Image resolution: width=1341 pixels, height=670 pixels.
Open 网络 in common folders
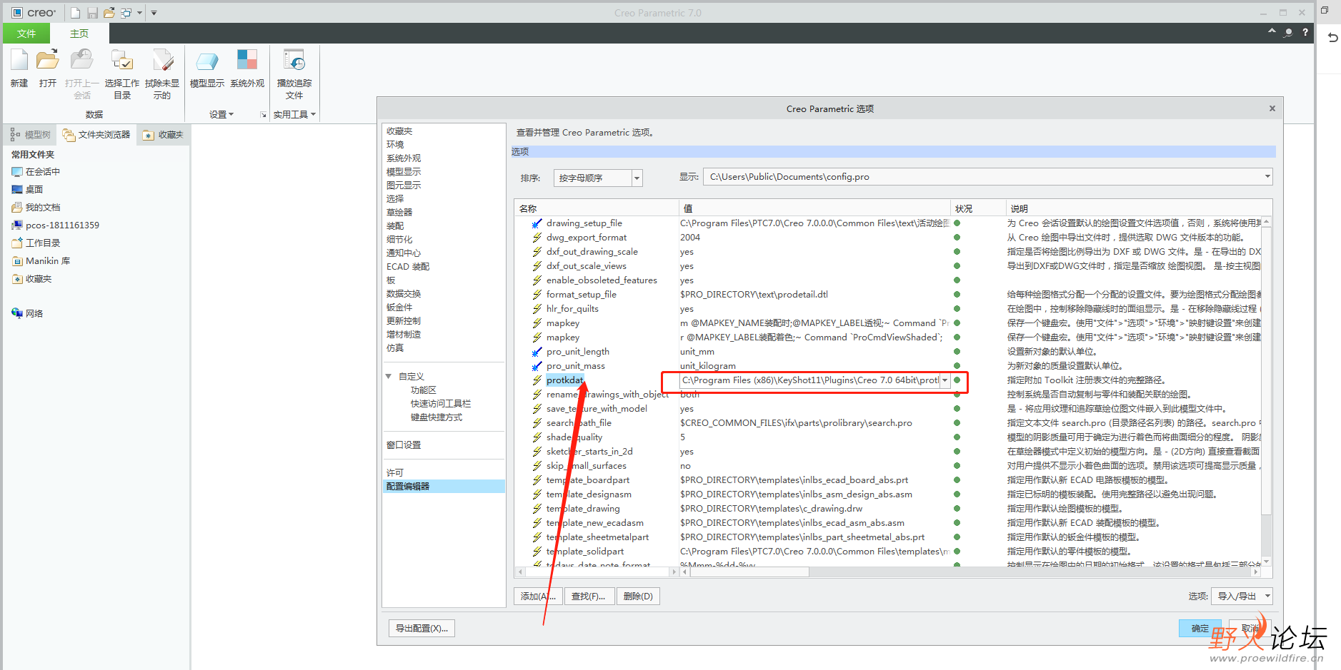[x=27, y=313]
